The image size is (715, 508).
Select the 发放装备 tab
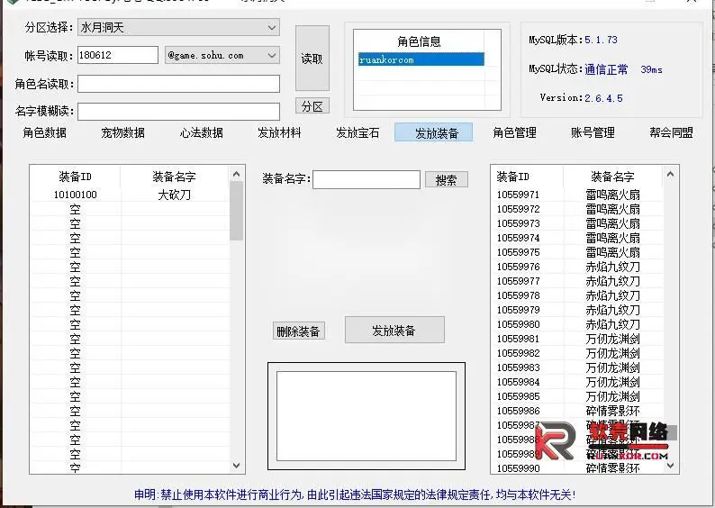pos(434,132)
